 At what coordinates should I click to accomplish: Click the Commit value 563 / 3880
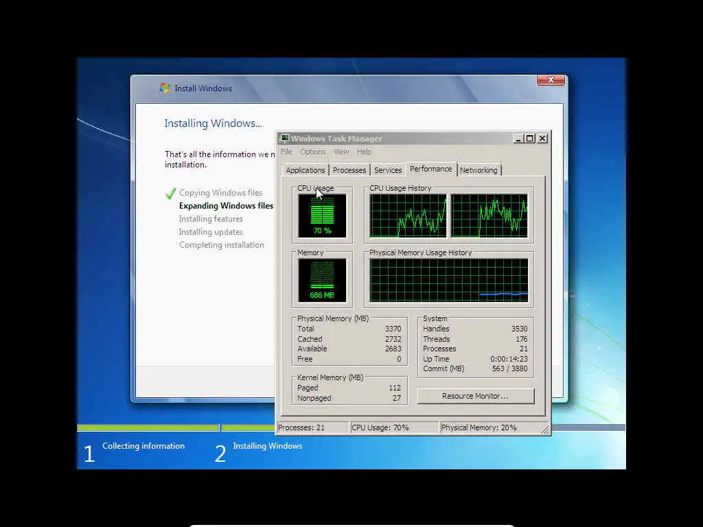510,368
